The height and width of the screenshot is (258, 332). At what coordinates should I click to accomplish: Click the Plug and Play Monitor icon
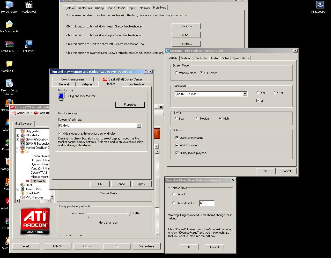tap(61, 97)
